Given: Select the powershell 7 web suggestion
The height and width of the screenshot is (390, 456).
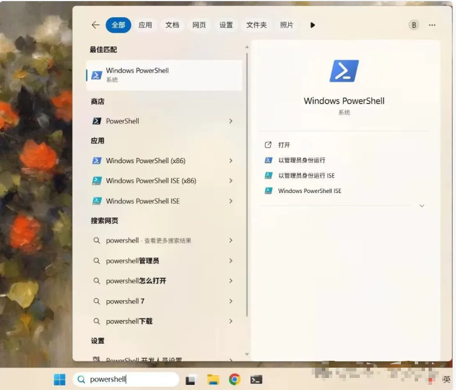Looking at the screenshot, I should point(164,301).
